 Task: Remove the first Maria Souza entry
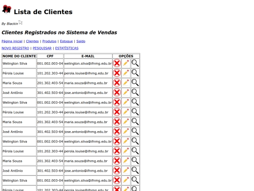[x=117, y=83]
